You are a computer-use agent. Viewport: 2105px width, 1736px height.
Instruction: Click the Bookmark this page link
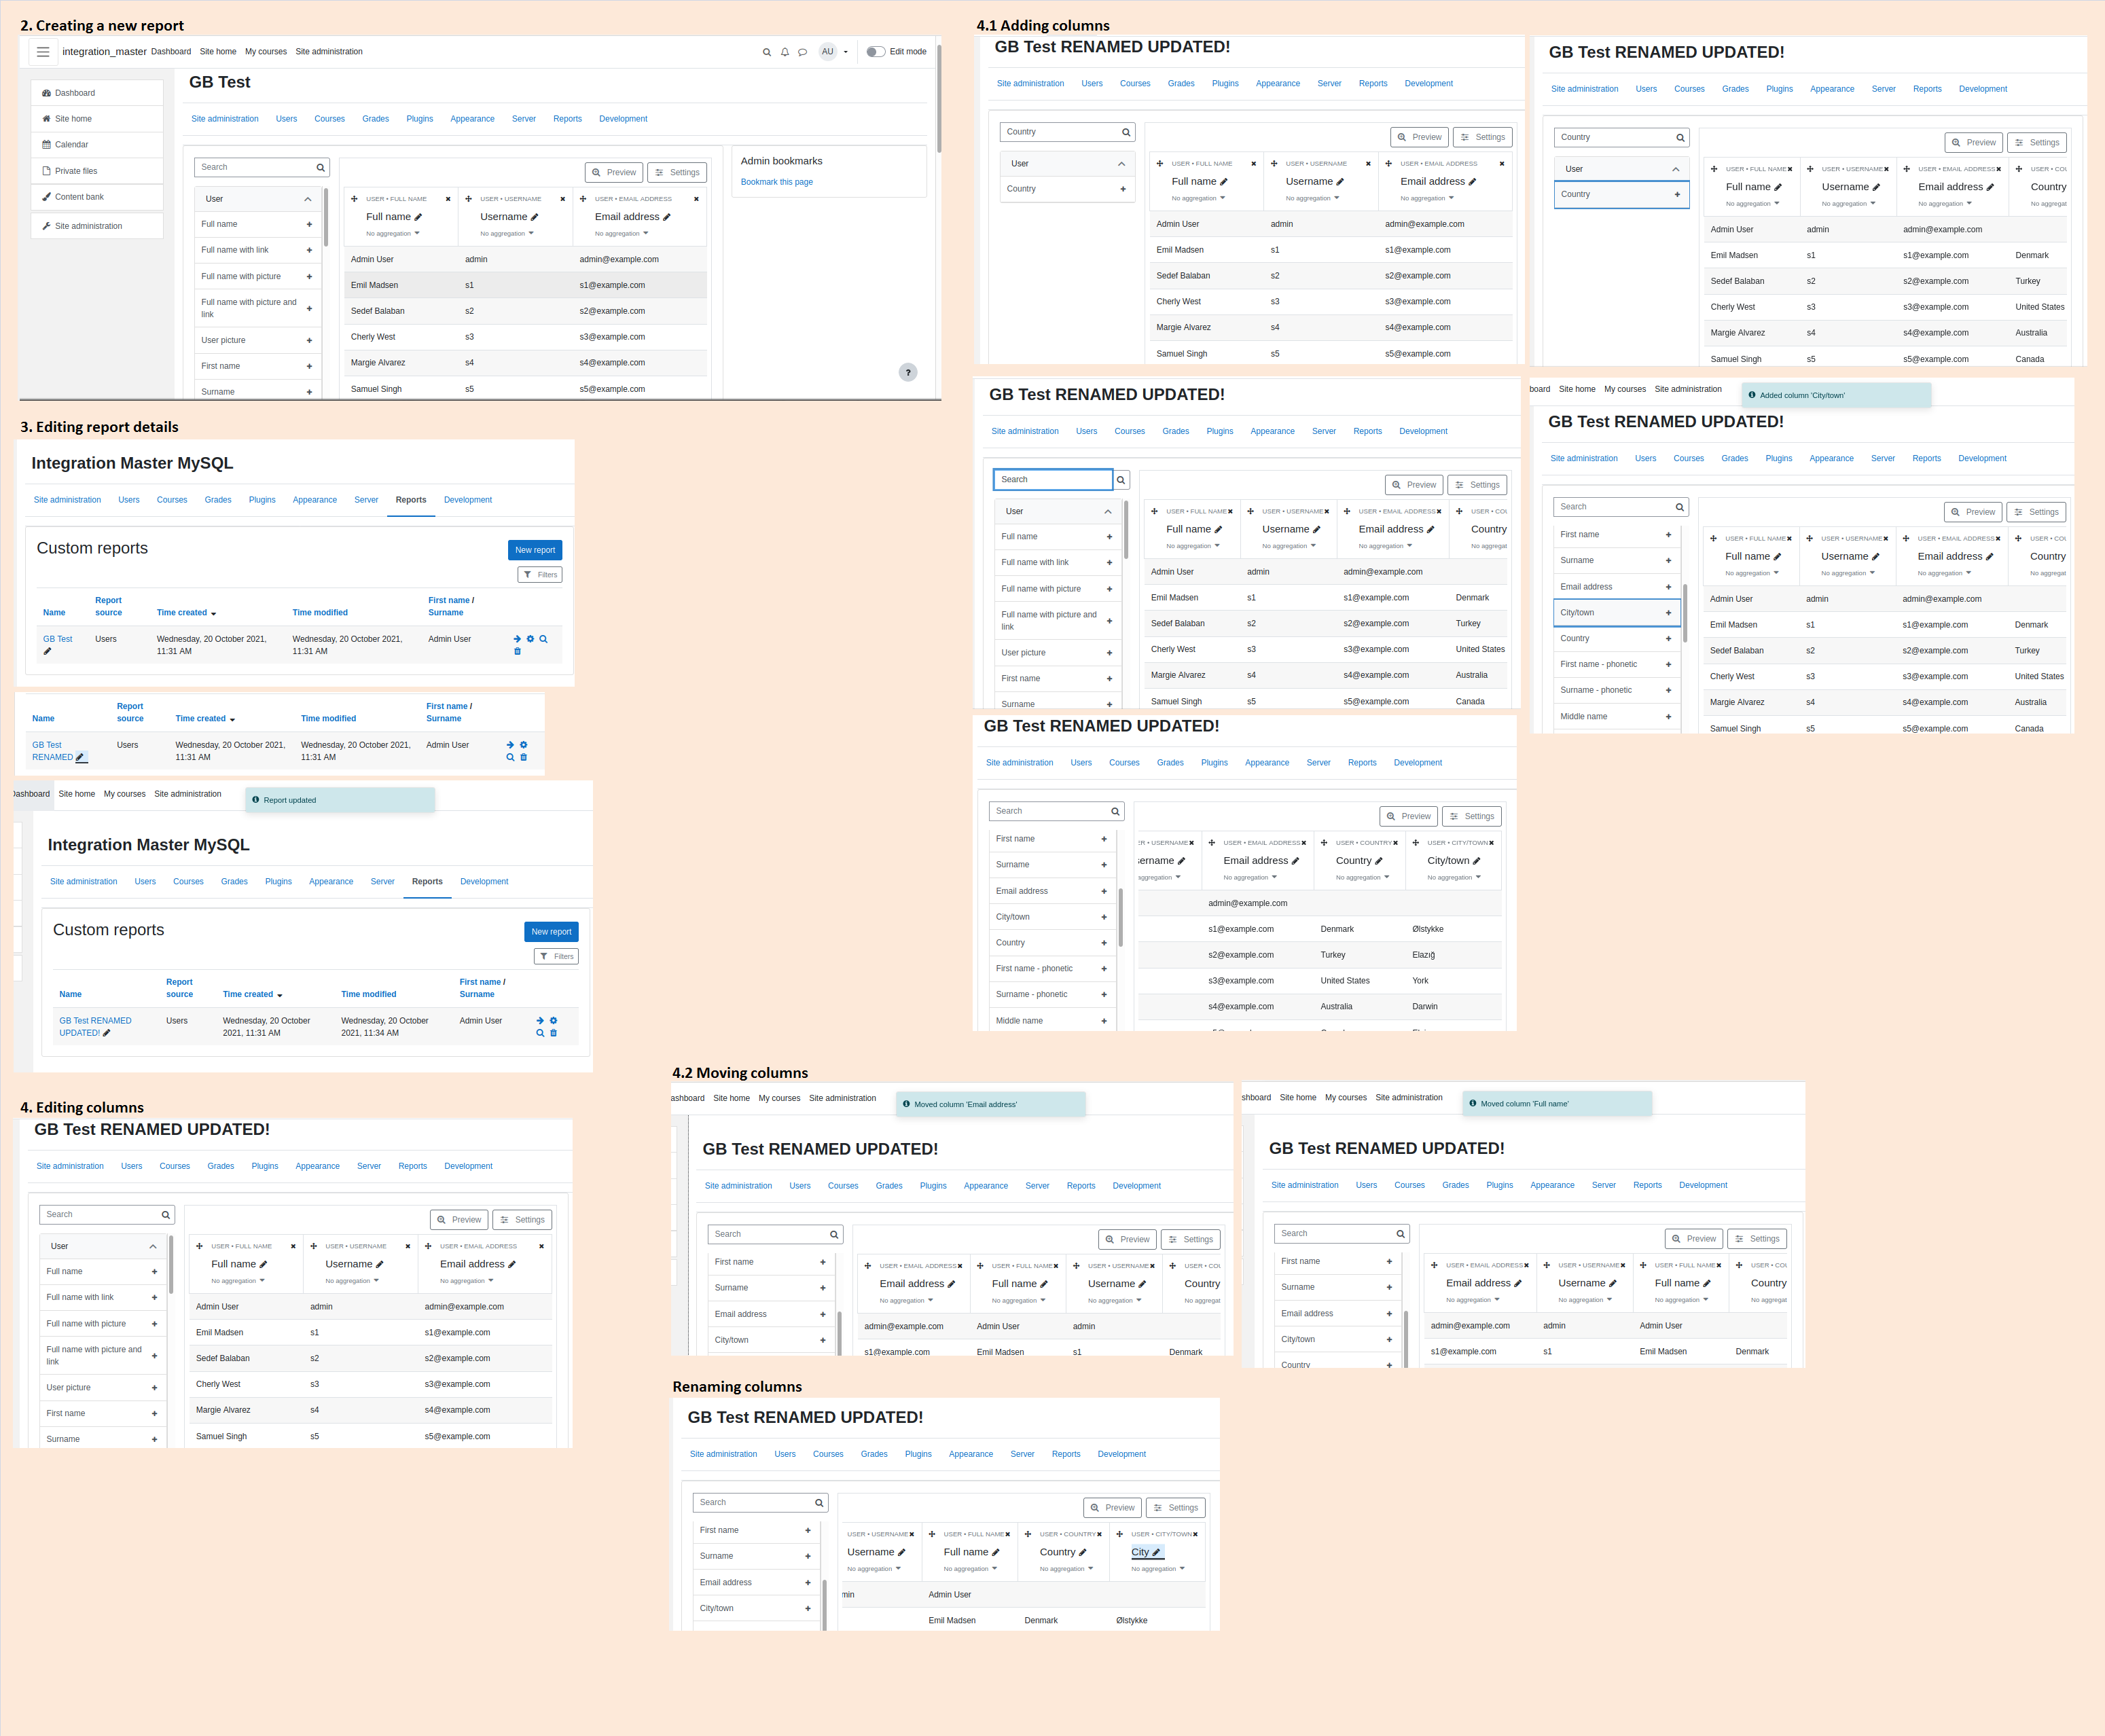[777, 182]
